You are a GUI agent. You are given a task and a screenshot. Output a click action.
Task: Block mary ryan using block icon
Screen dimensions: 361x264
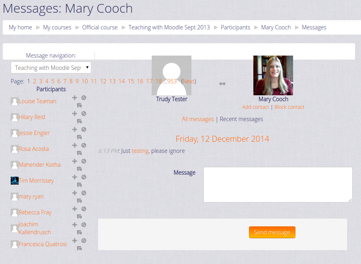(x=84, y=193)
